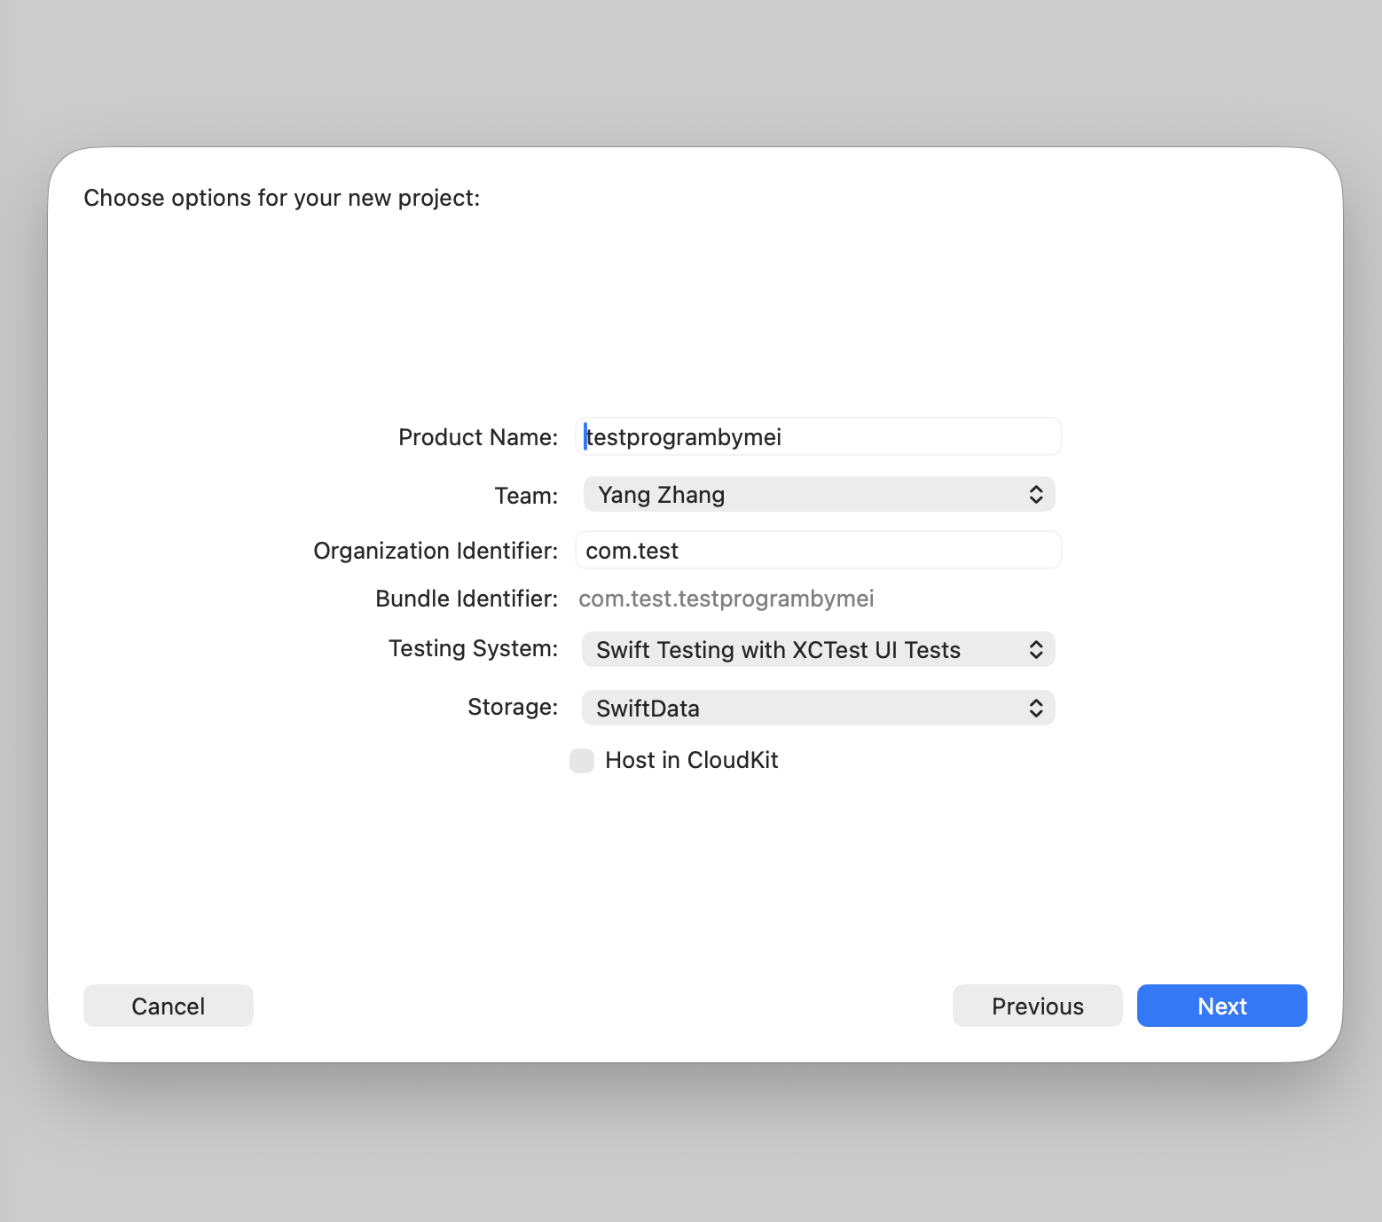Change the Storage option from SwiftData
1382x1222 pixels.
click(x=817, y=708)
